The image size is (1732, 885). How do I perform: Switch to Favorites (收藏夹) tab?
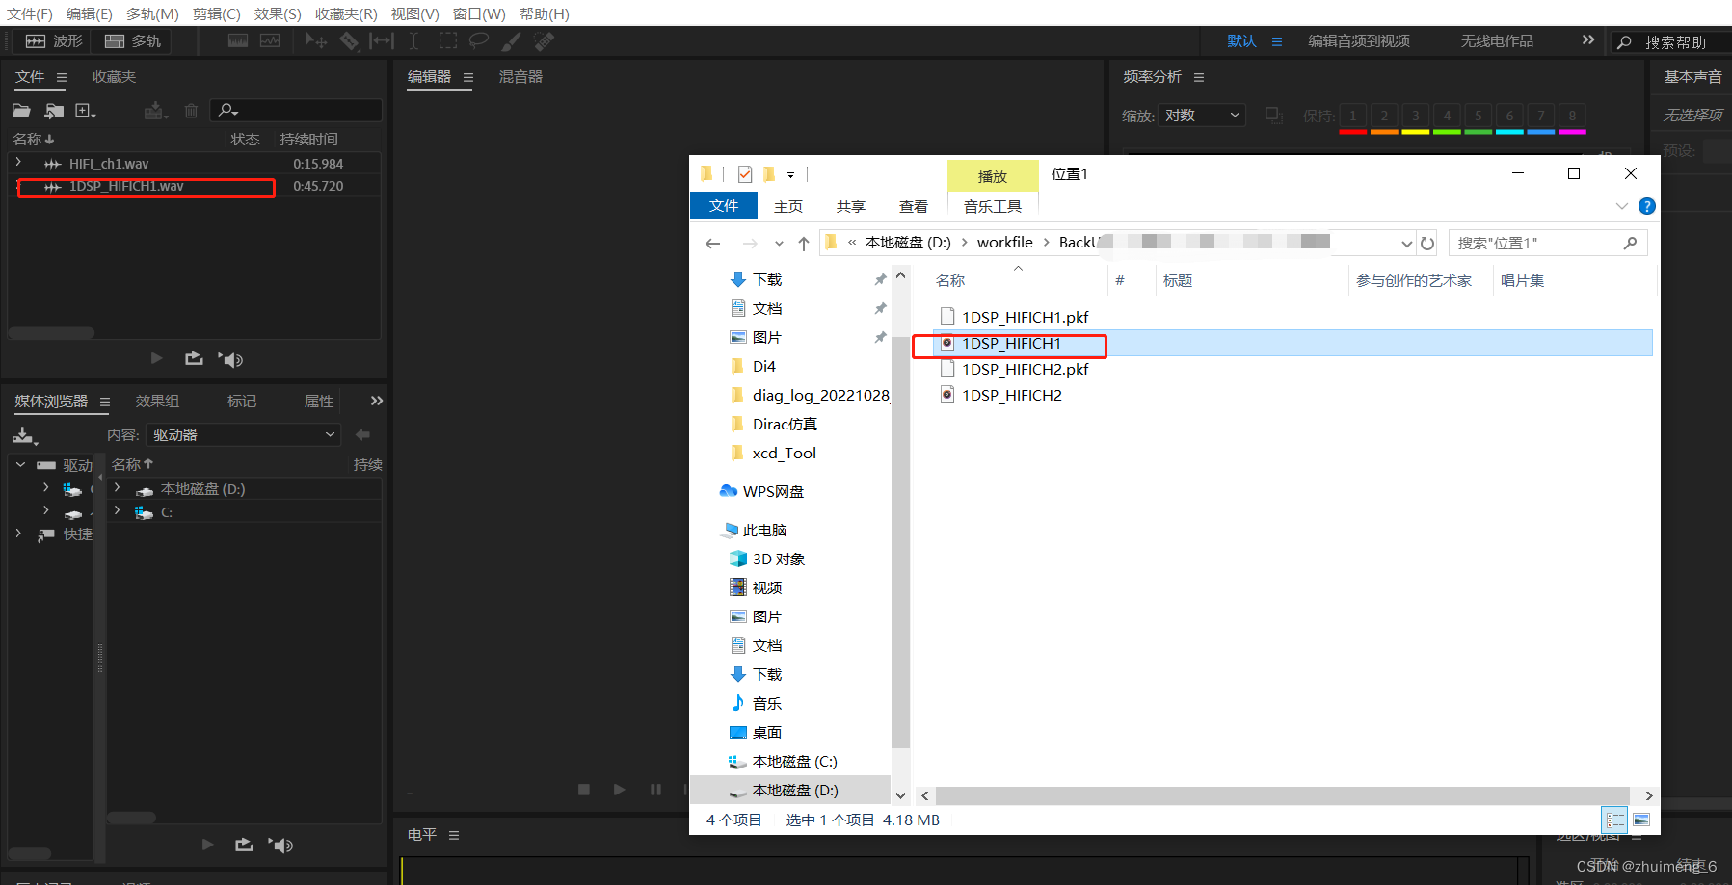tap(114, 77)
